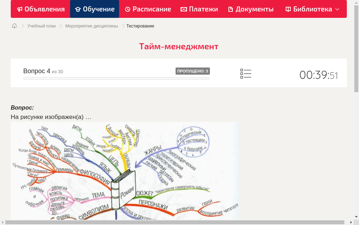The width and height of the screenshot is (359, 225).
Task: Expand the breadcrumb chevron after Учебный план
Action: click(60, 26)
